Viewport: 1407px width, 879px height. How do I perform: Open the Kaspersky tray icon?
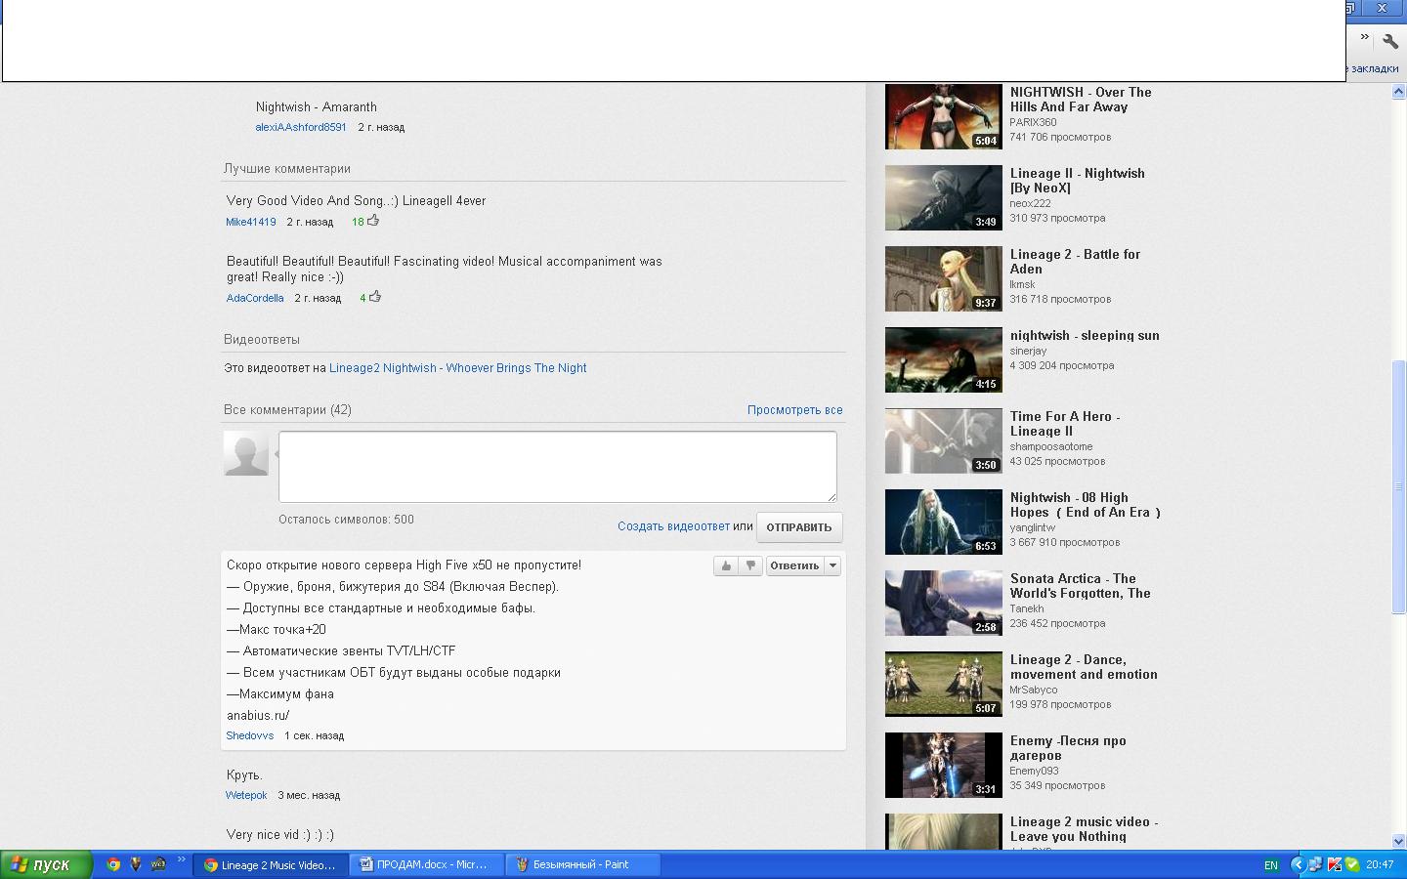(x=1334, y=864)
